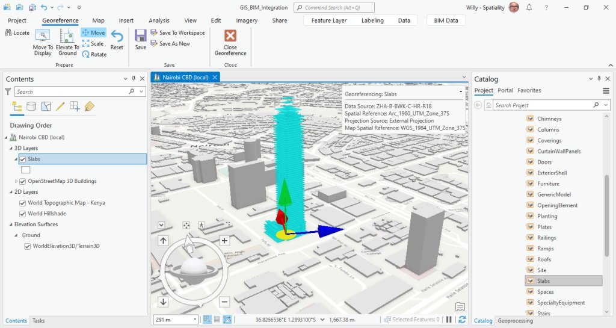Collapse the Elevation Surfaces group

pos(11,224)
